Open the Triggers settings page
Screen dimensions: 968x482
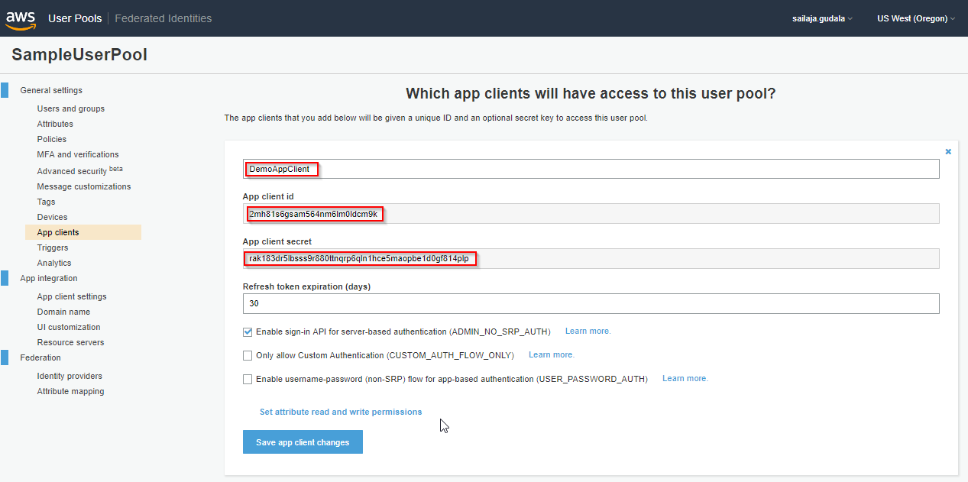53,247
